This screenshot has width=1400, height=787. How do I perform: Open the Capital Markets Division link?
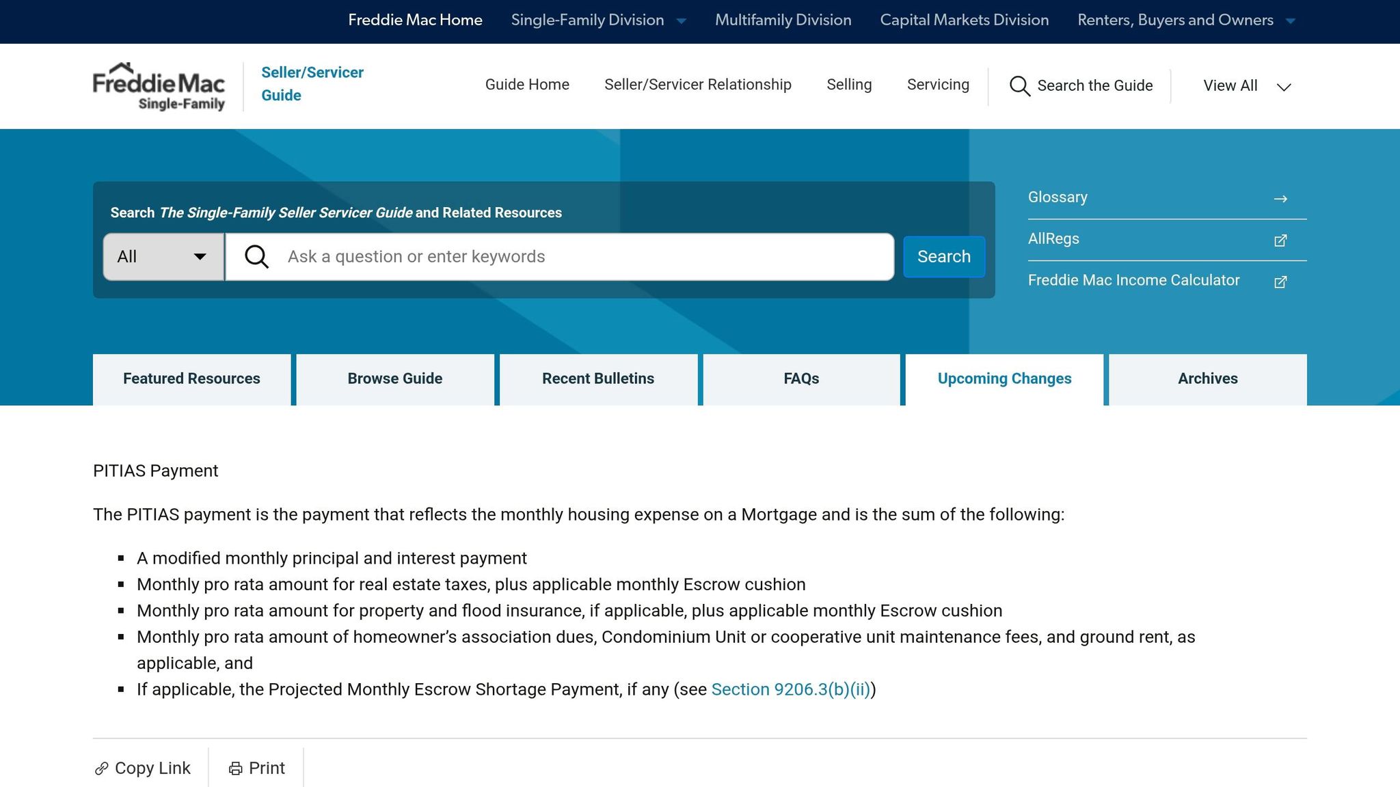tap(964, 20)
